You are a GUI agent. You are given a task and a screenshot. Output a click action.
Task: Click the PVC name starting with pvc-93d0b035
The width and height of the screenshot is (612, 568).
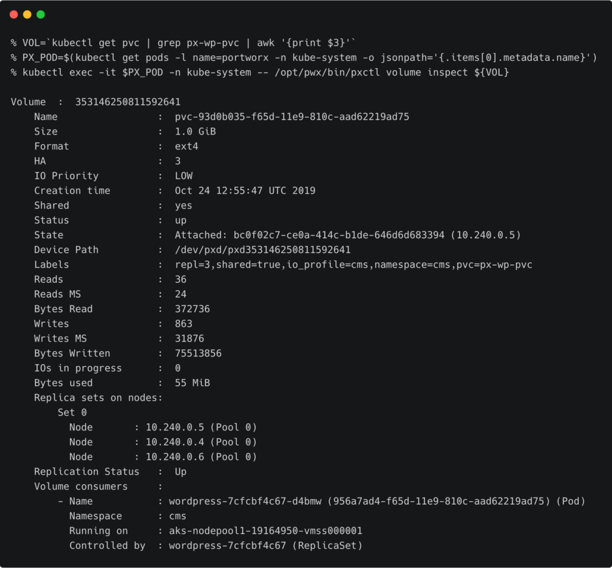tap(292, 117)
